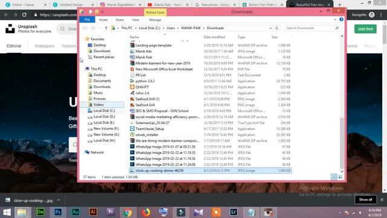The width and height of the screenshot is (387, 218).
Task: Open address bar history dropdown
Action: point(270,28)
